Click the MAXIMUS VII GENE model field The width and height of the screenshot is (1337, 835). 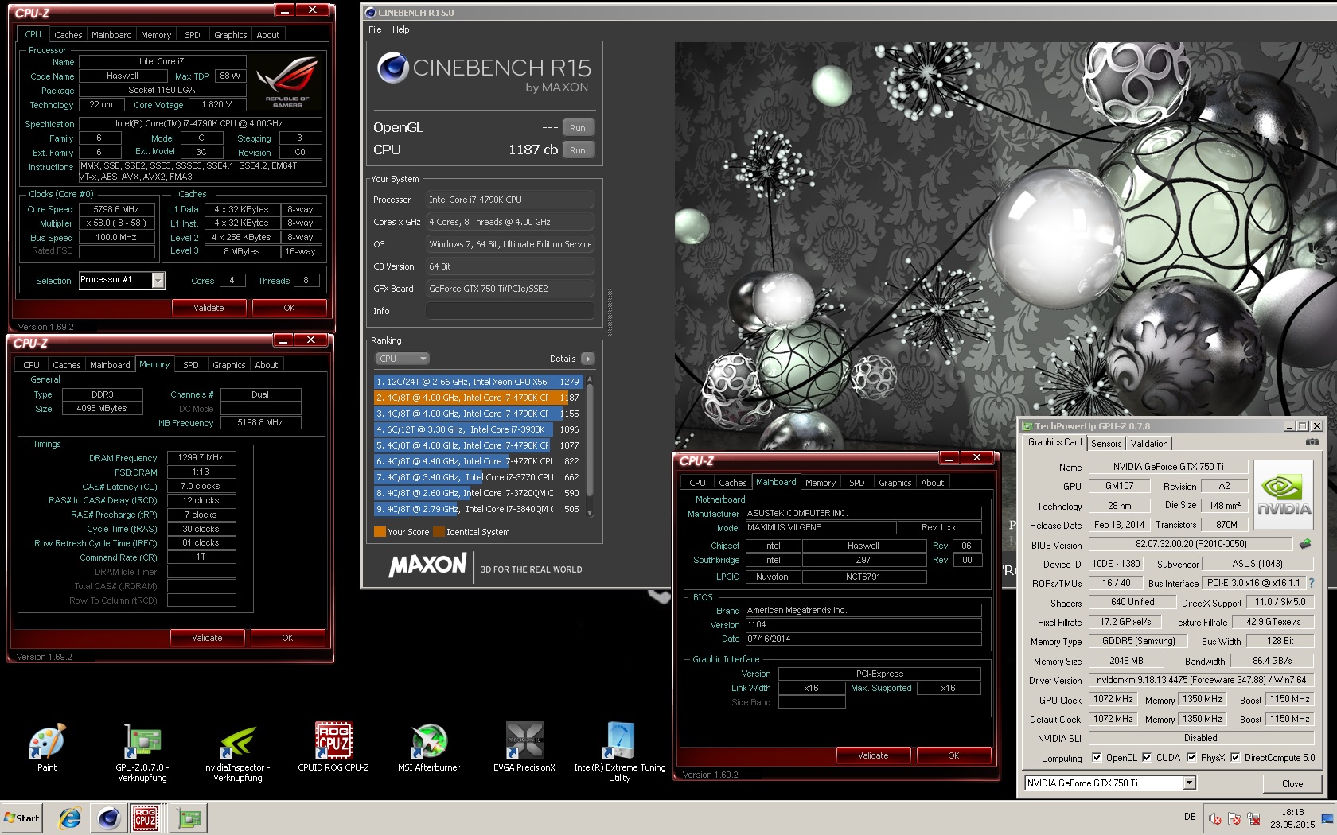[x=820, y=528]
